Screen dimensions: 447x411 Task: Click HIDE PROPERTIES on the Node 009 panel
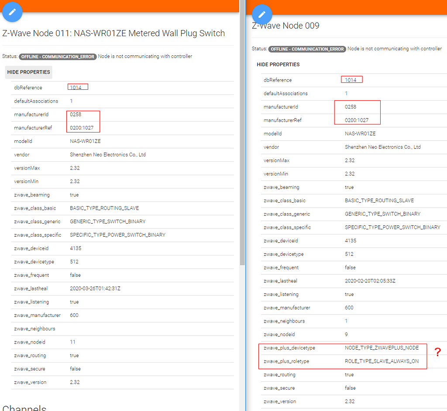coord(278,64)
